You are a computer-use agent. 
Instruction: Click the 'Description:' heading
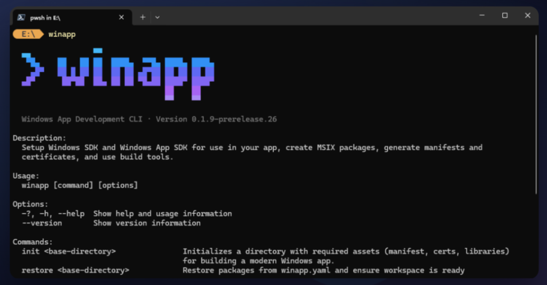[x=40, y=138]
